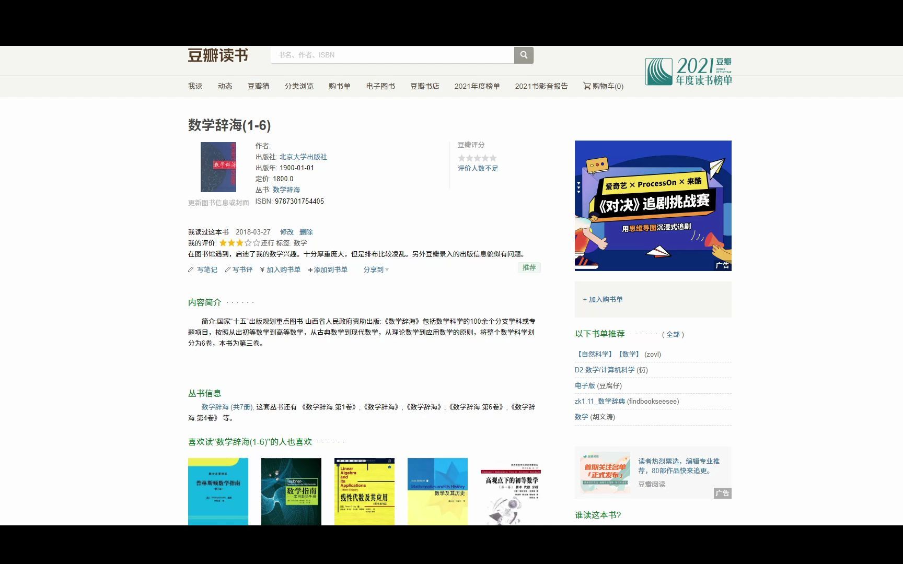The width and height of the screenshot is (903, 564).
Task: Click ¥ 加入购书单 under the review
Action: [x=280, y=269]
